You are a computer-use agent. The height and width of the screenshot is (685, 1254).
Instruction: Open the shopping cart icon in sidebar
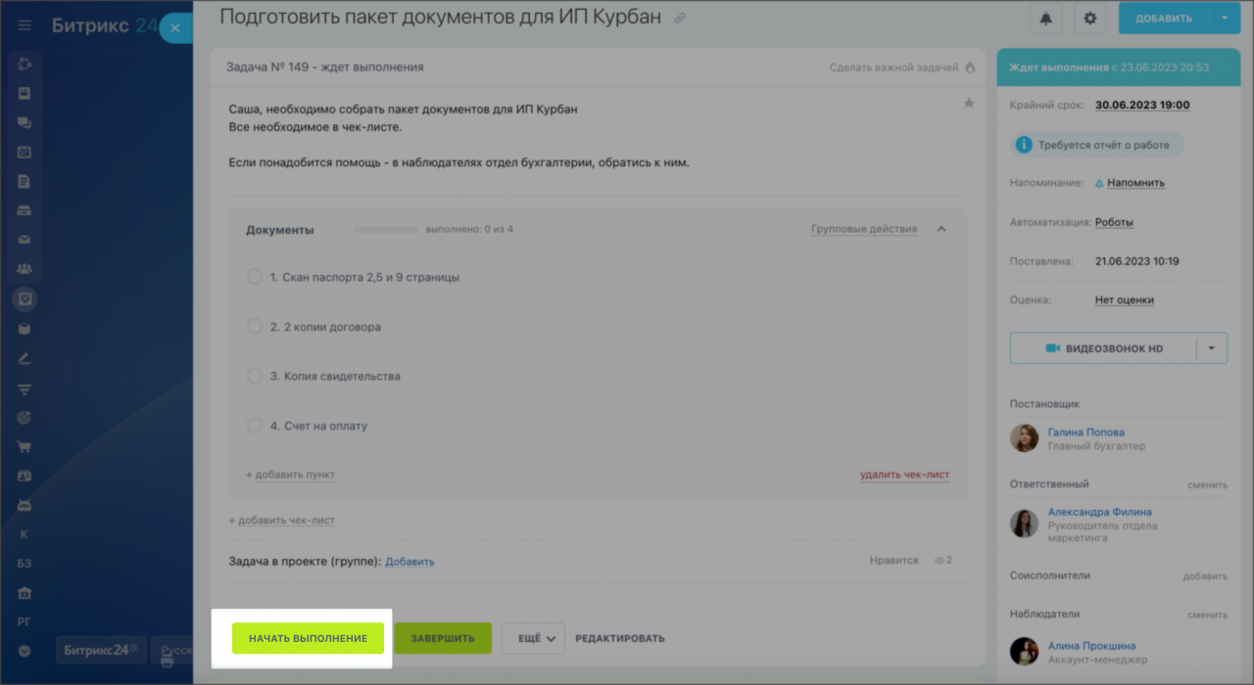coord(24,447)
